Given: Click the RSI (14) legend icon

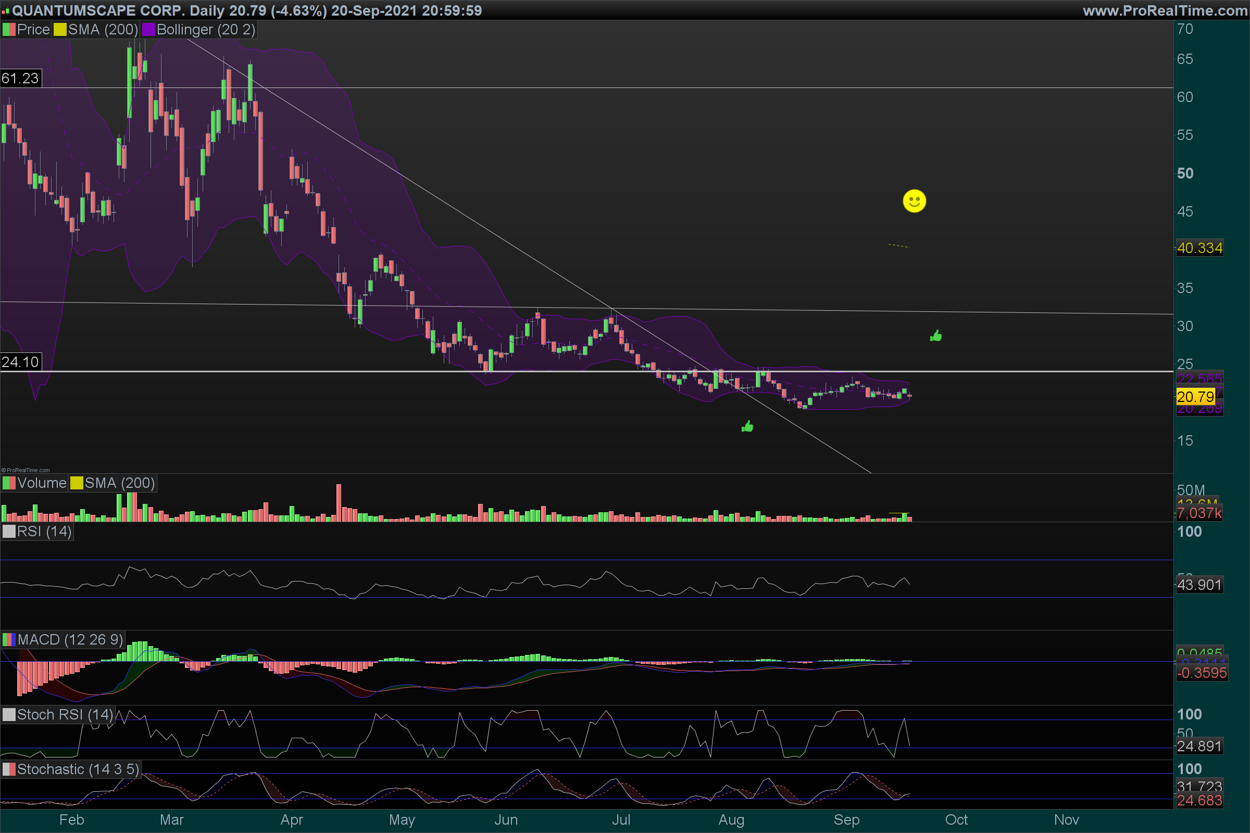Looking at the screenshot, I should tap(8, 532).
